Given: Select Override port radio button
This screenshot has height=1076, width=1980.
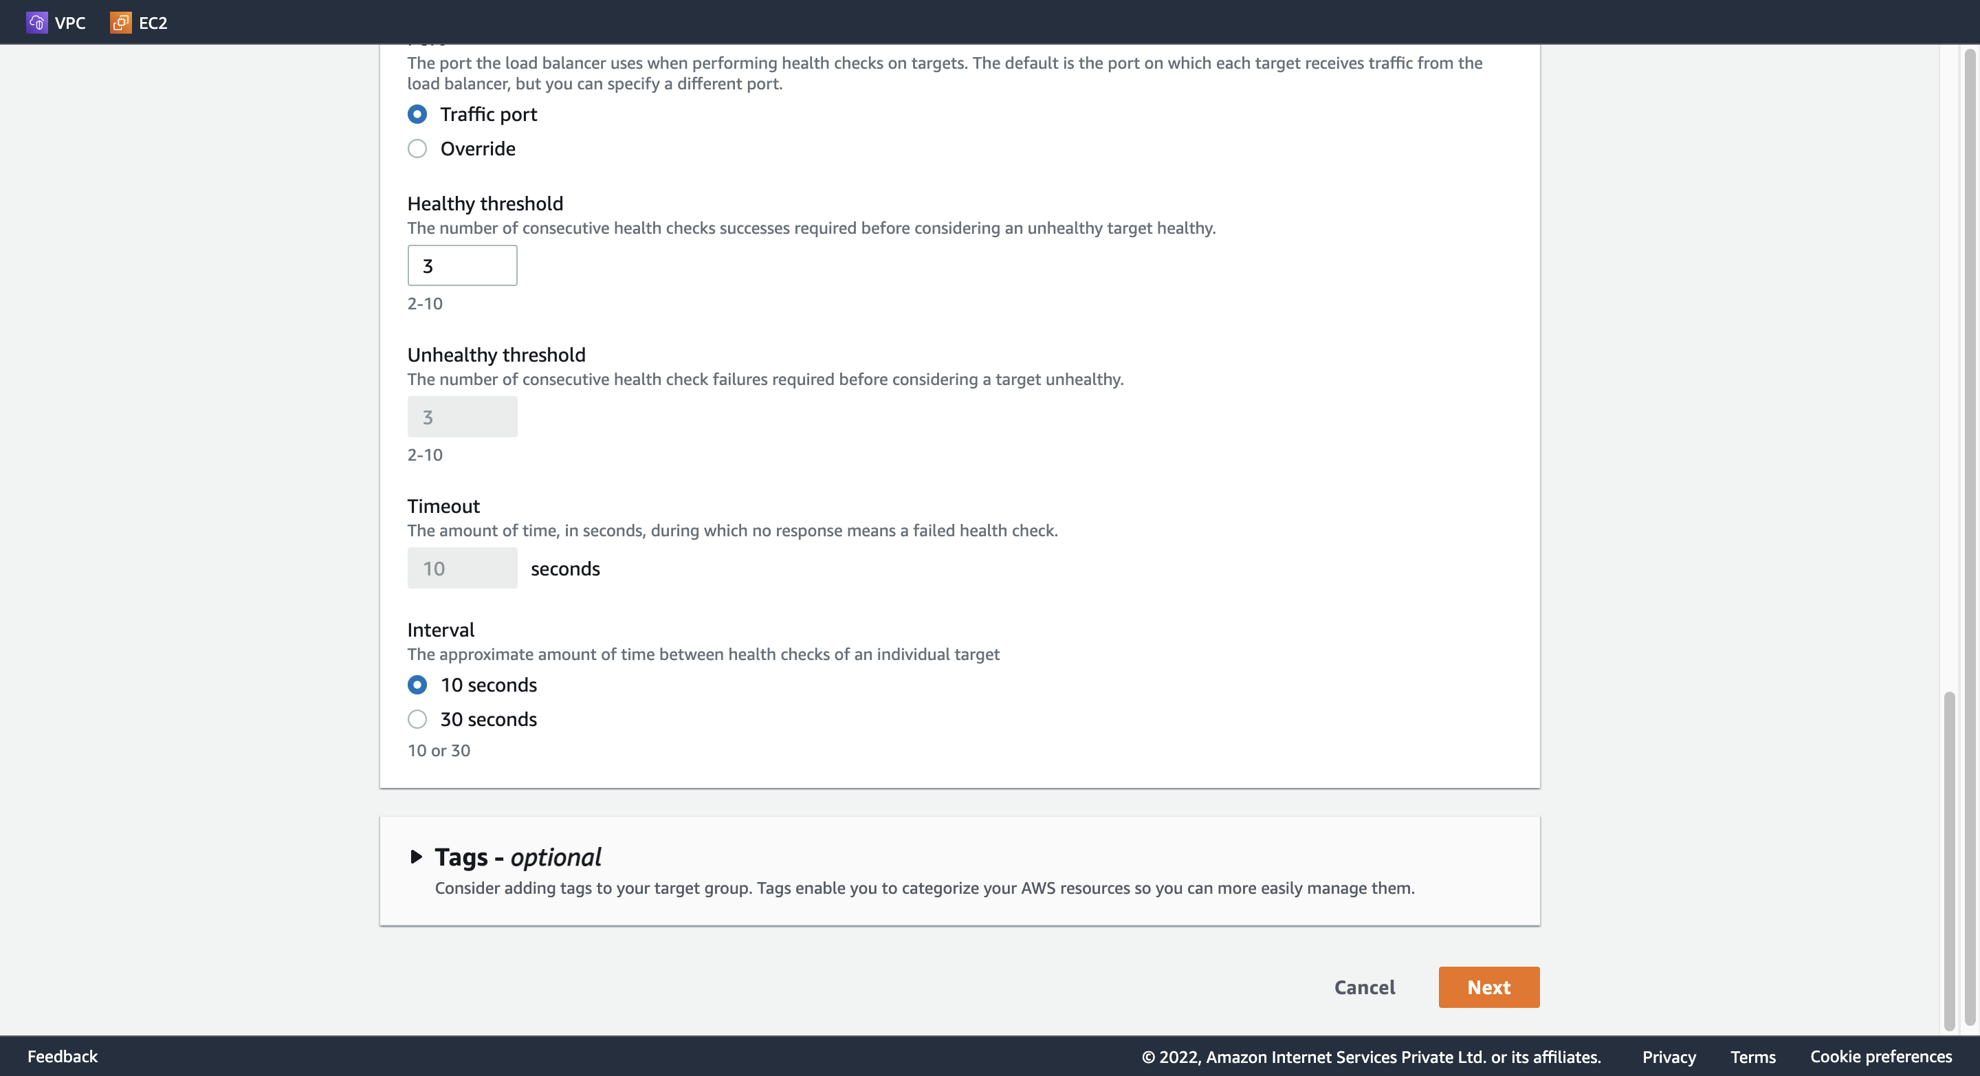Looking at the screenshot, I should [x=417, y=149].
